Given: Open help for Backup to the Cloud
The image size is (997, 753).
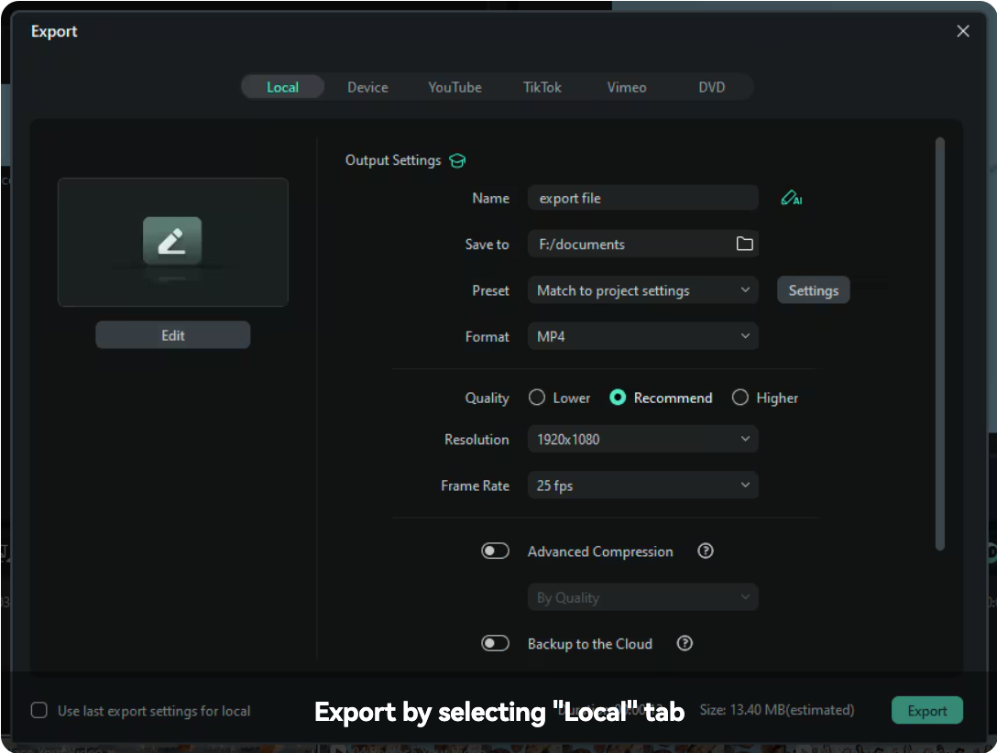Looking at the screenshot, I should point(685,643).
